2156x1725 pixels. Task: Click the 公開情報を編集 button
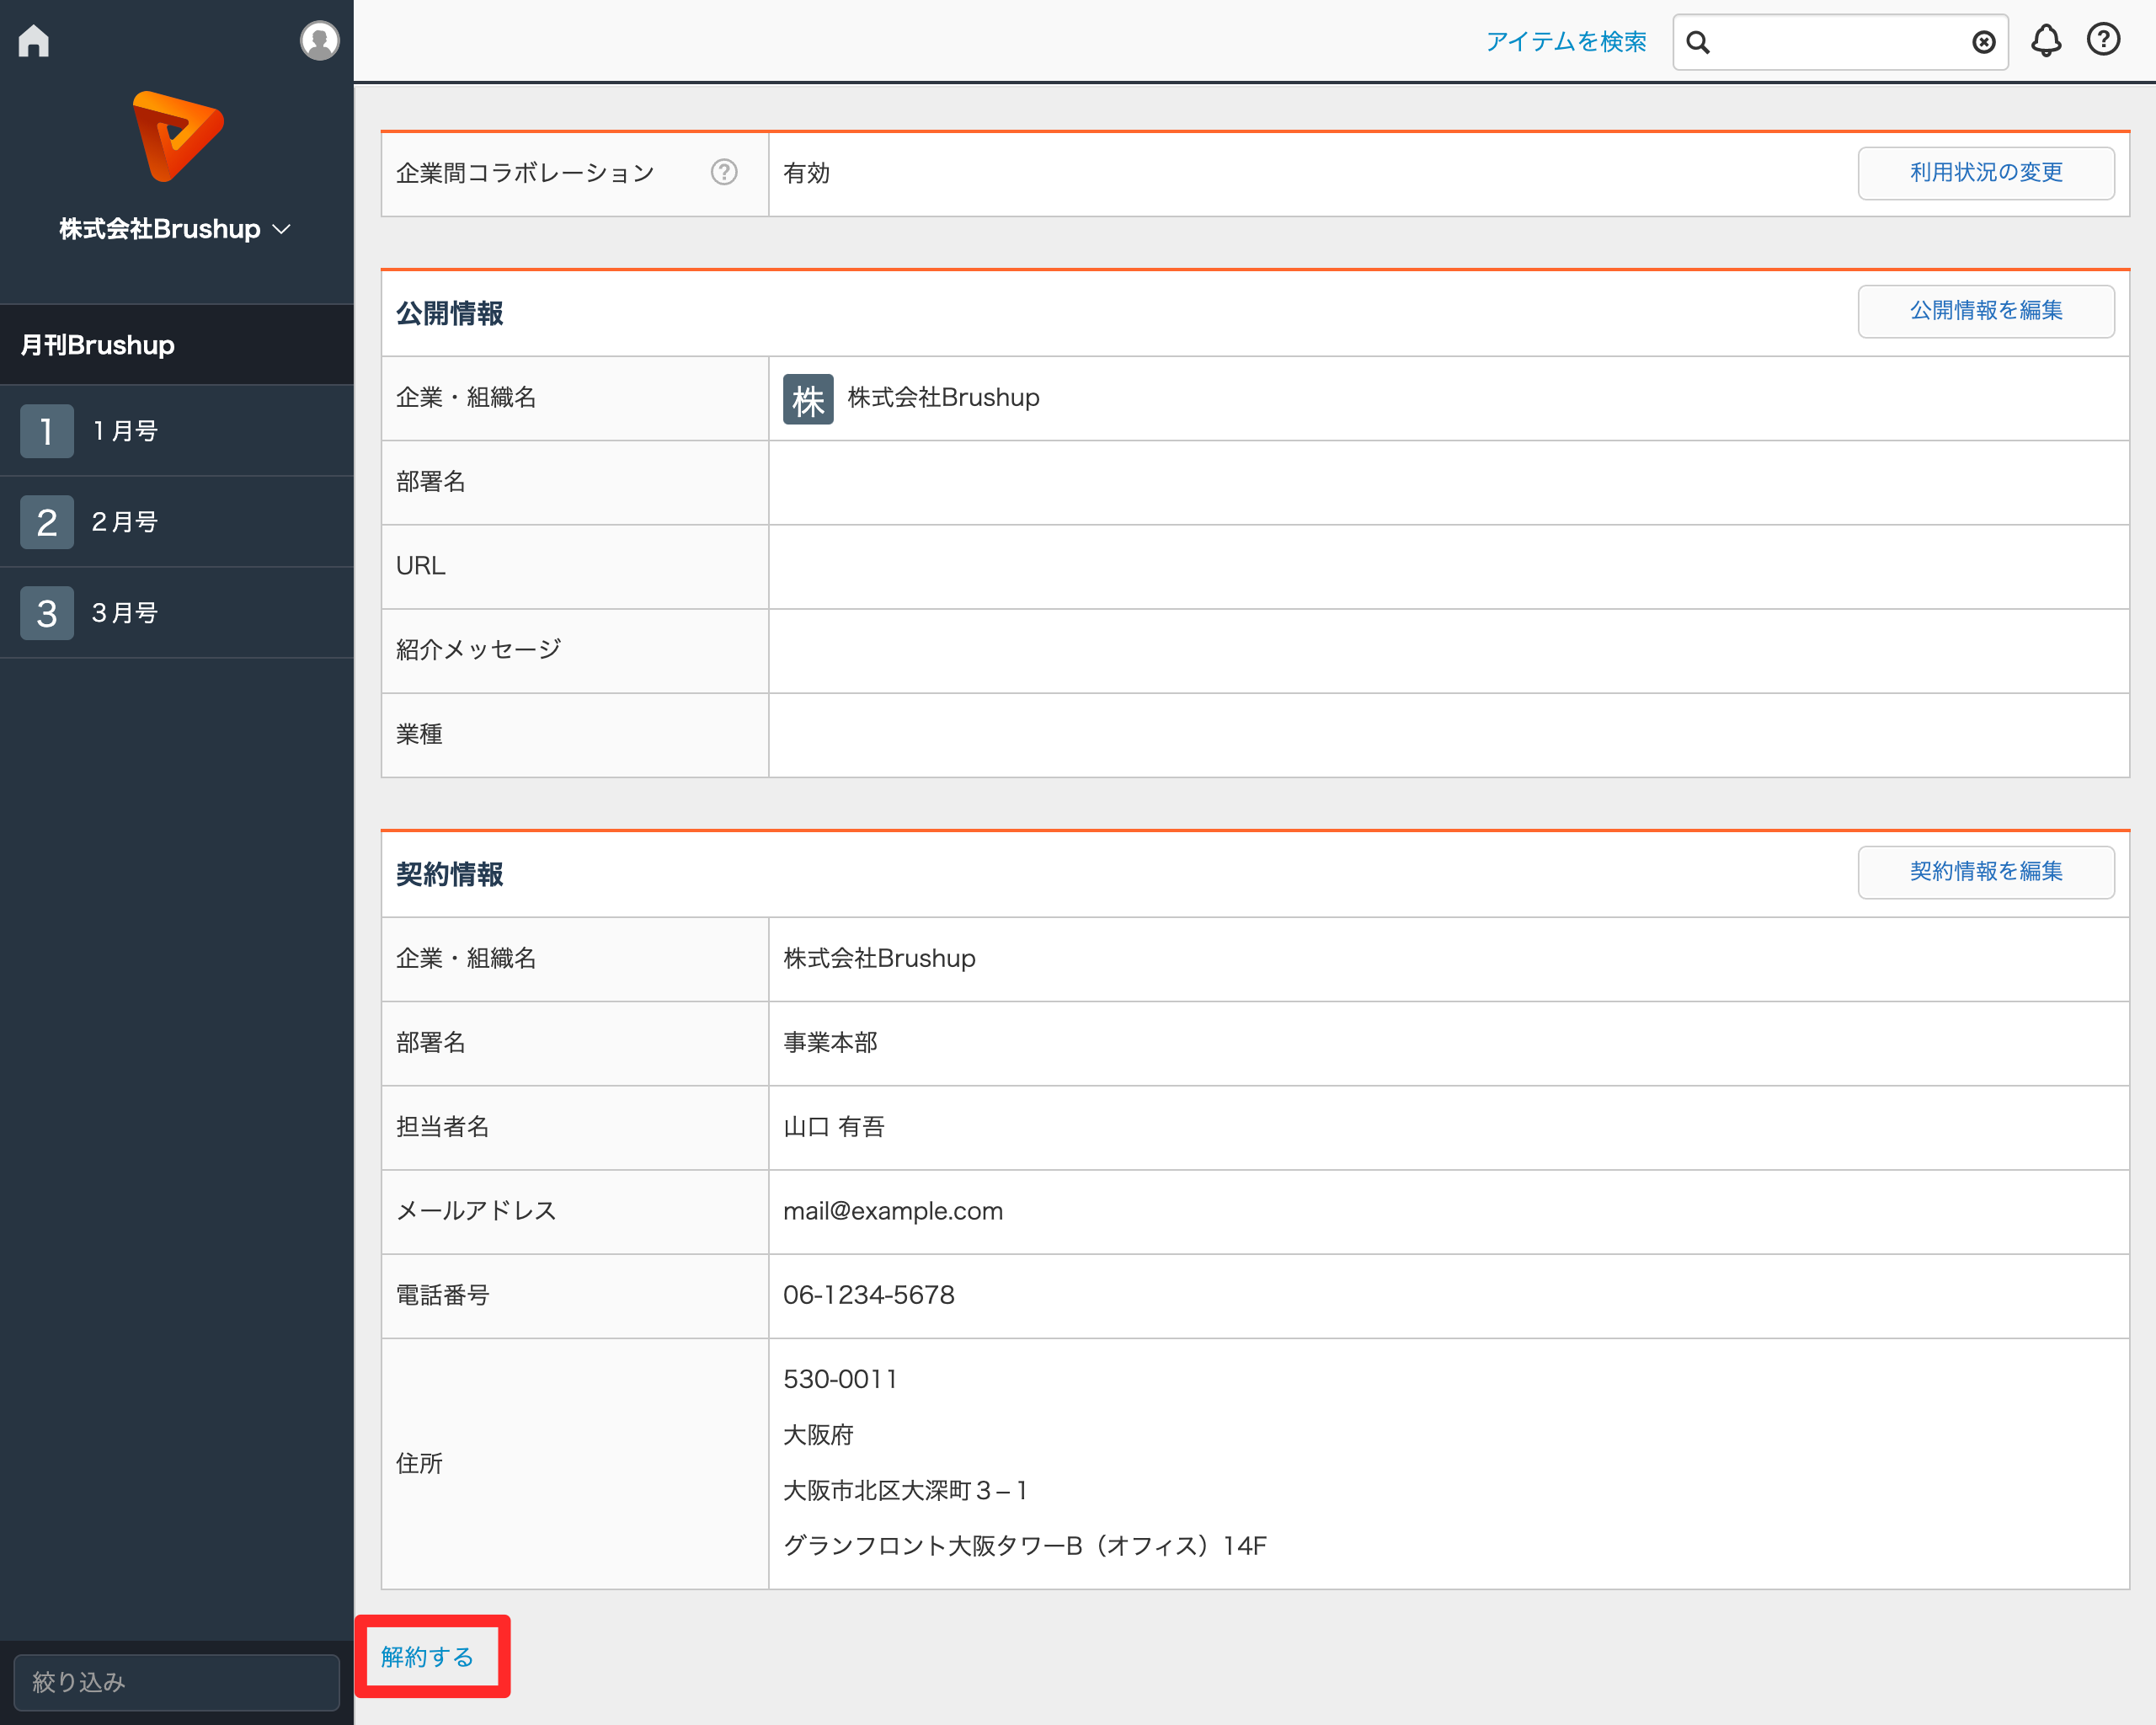coord(1986,311)
